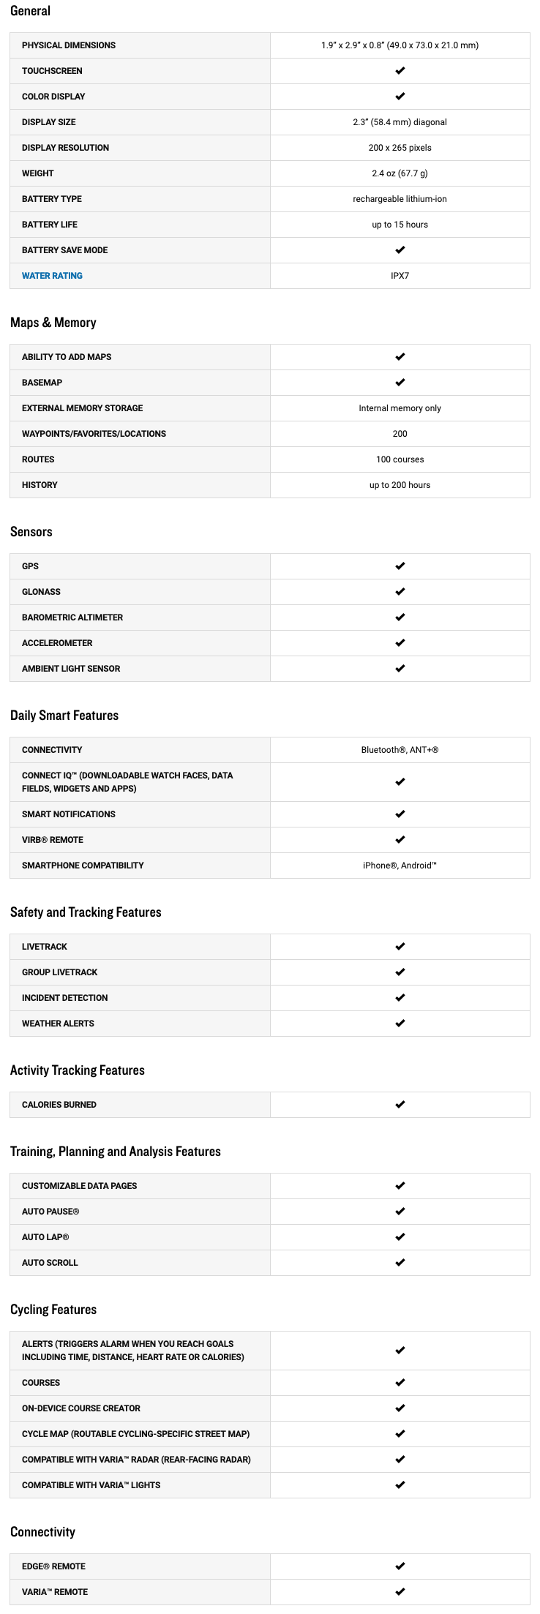This screenshot has width=540, height=1614.
Task: Click the Varia Remote checkmark icon
Action: (400, 1592)
